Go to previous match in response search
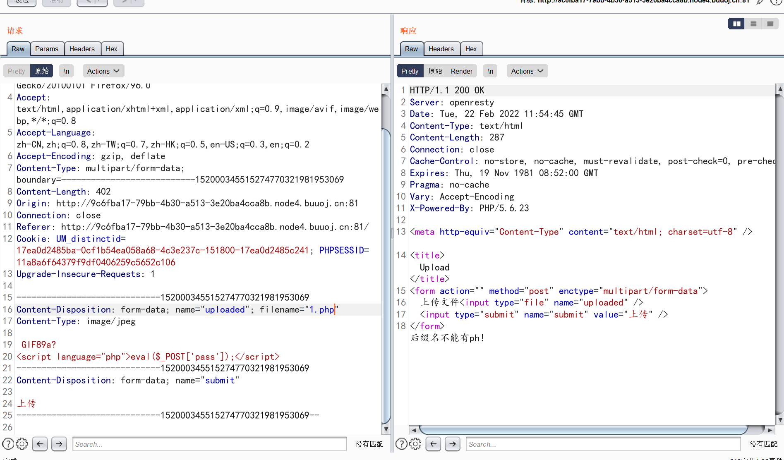Image resolution: width=784 pixels, height=460 pixels. point(433,444)
